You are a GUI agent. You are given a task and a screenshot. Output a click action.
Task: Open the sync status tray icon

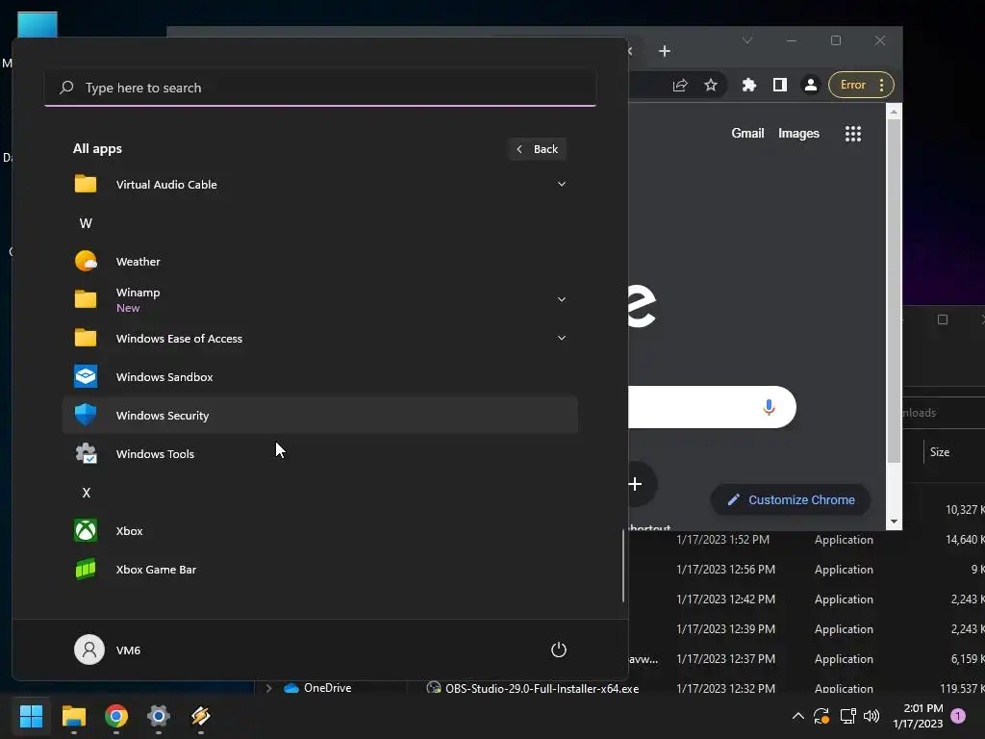[x=821, y=716]
